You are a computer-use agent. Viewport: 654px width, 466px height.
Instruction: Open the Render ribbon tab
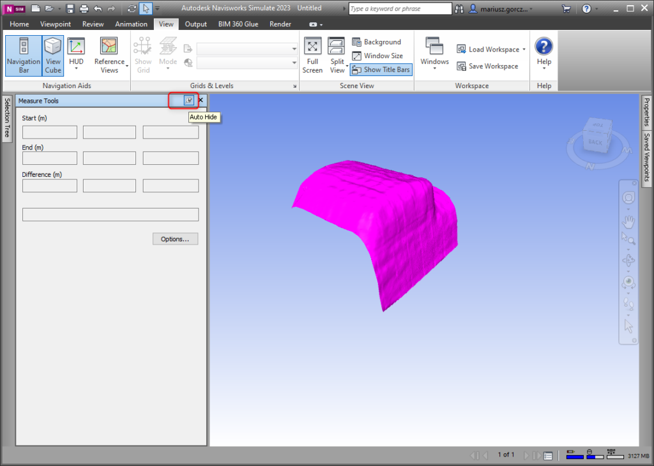tap(280, 24)
